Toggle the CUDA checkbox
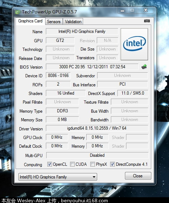Image resolution: width=169 pixels, height=203 pixels. point(72,164)
